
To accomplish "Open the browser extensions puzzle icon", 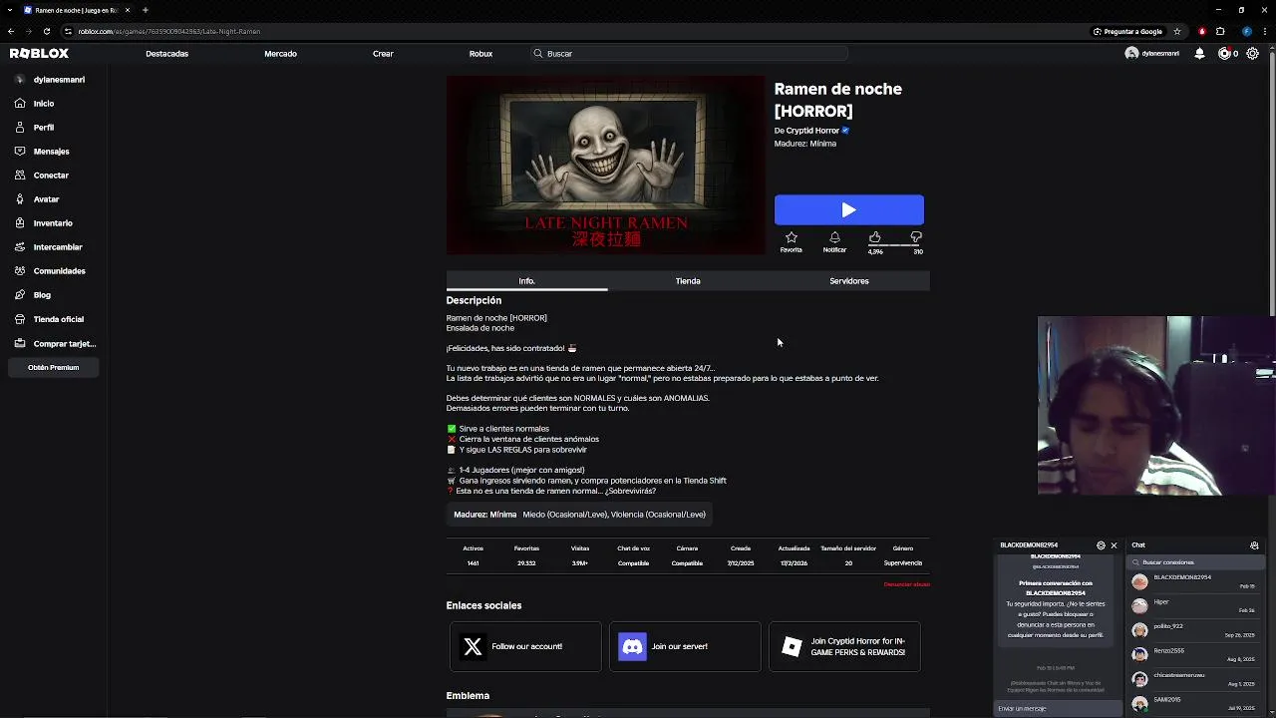I will [1220, 31].
